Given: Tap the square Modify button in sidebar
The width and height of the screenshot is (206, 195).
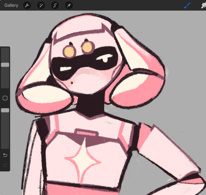Looking at the screenshot, I should (5, 98).
